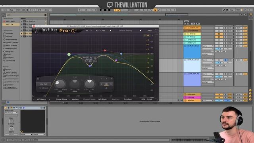Solo track 22 KJS_drum

pyautogui.click(x=225, y=60)
